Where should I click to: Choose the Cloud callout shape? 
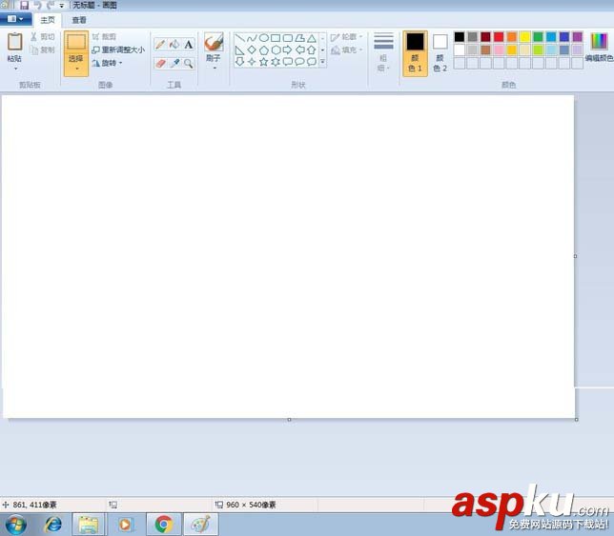(x=312, y=62)
